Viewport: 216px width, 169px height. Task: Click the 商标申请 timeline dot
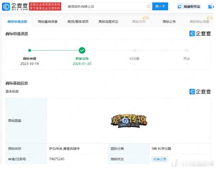coord(30,50)
